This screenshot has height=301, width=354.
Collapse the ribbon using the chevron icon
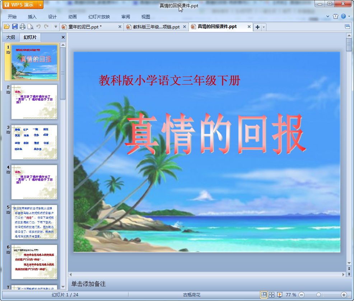pyautogui.click(x=328, y=16)
